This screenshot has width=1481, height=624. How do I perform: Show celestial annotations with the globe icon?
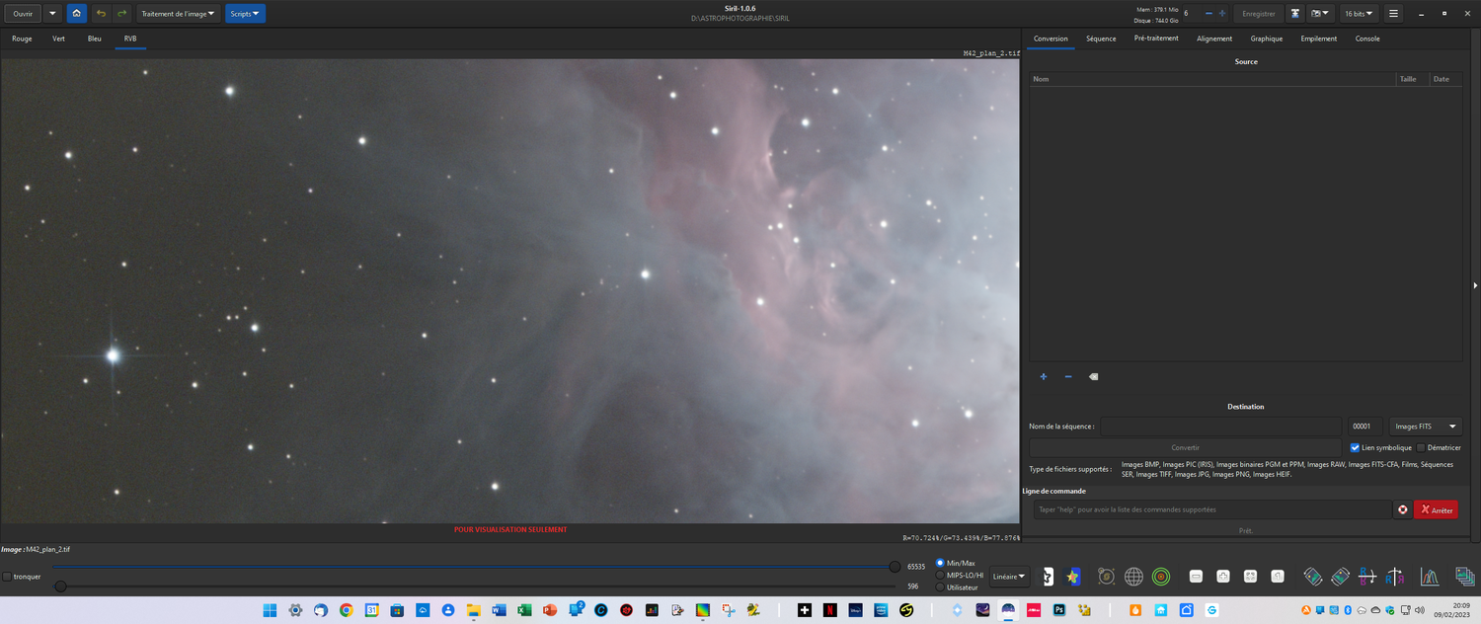(x=1133, y=576)
